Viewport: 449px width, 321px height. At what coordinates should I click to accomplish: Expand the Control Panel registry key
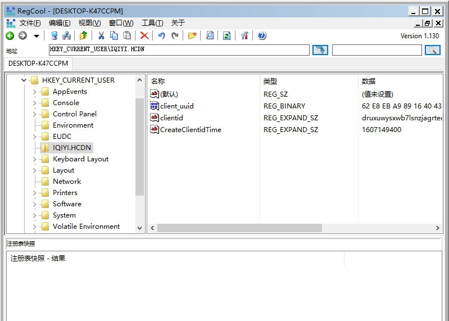click(35, 114)
